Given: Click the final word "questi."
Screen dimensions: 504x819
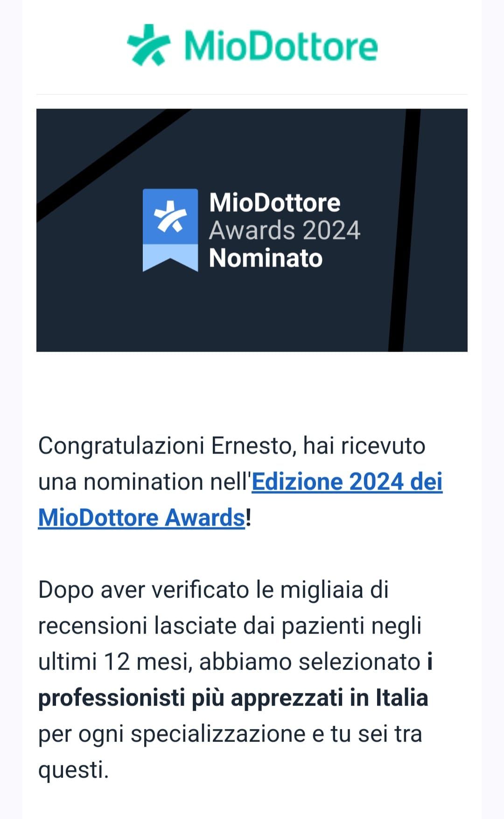Looking at the screenshot, I should [x=73, y=770].
